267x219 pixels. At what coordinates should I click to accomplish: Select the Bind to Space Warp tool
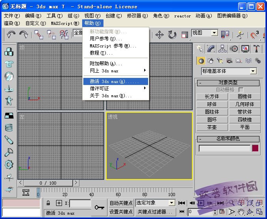(64, 35)
